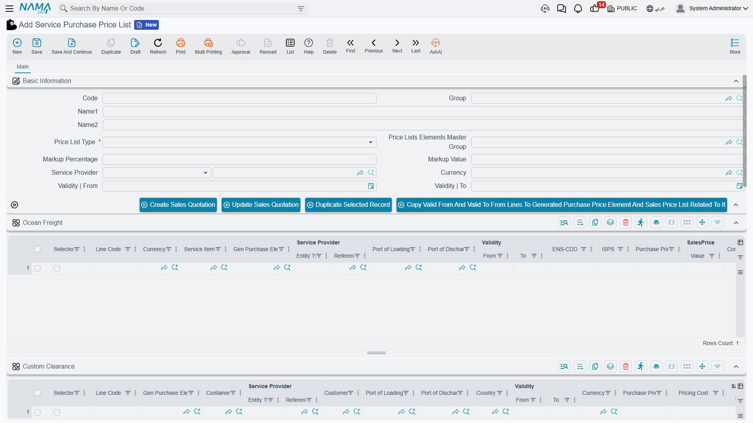Image resolution: width=753 pixels, height=423 pixels.
Task: Open Custom Clearance Pricing Cost column menu
Action: [723, 393]
